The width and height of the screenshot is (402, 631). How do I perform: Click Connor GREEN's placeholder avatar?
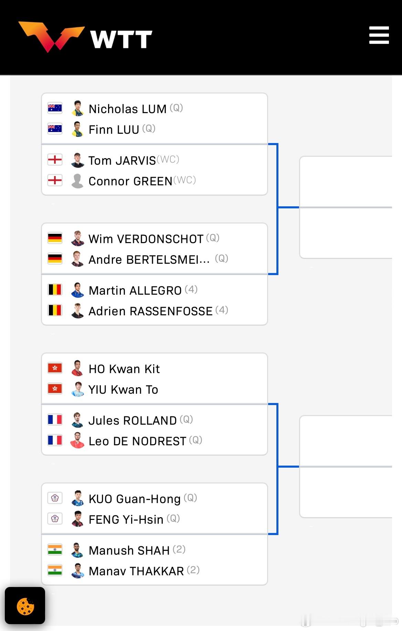pos(77,181)
